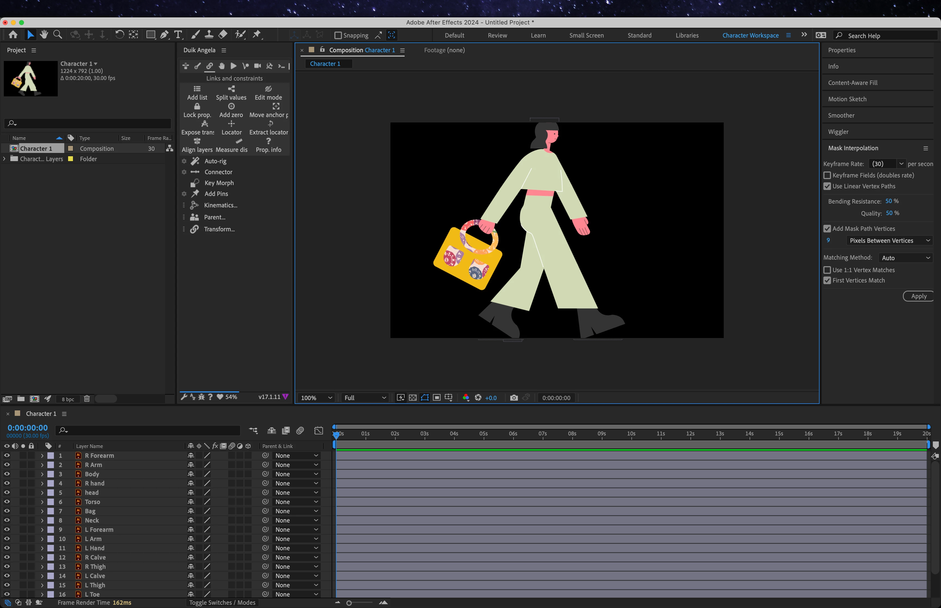Click the Add zero icon in Duik

[x=231, y=106]
